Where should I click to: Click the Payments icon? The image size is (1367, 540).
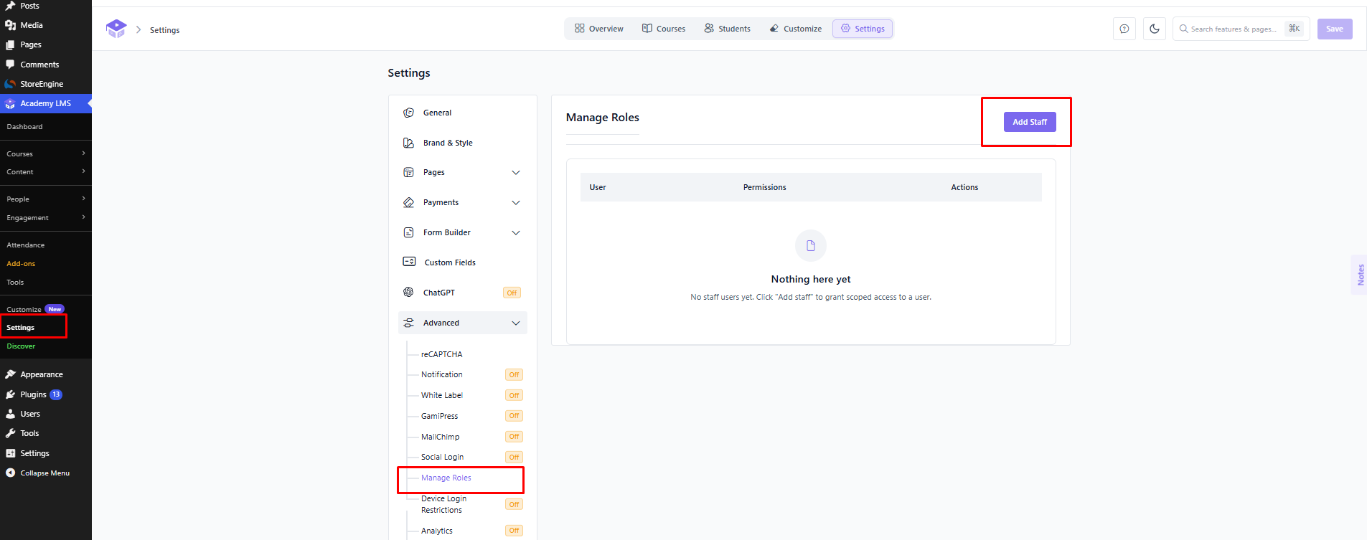tap(408, 202)
